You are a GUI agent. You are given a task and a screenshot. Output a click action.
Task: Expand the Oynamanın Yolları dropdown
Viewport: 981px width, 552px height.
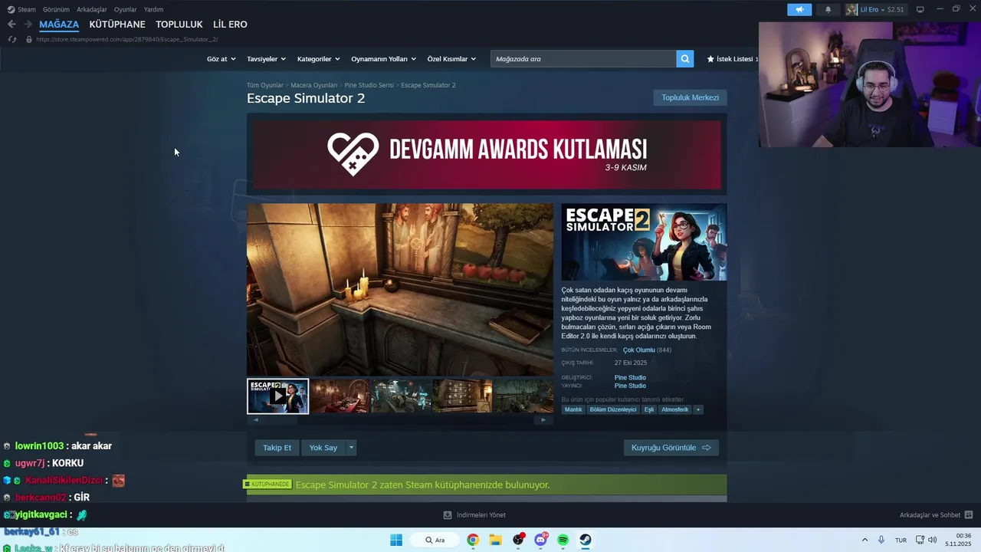click(x=383, y=59)
